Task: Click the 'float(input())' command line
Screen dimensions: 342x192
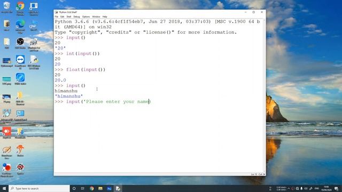Action: 85,70
